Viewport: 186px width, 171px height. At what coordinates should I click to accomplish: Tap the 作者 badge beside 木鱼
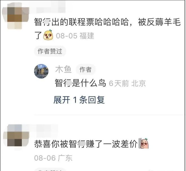85,69
